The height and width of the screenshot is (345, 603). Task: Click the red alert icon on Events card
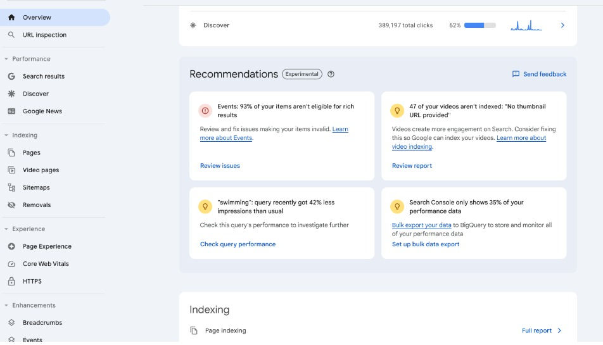205,111
